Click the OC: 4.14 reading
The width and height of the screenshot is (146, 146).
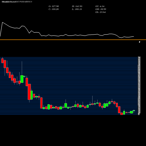[x=100, y=6]
